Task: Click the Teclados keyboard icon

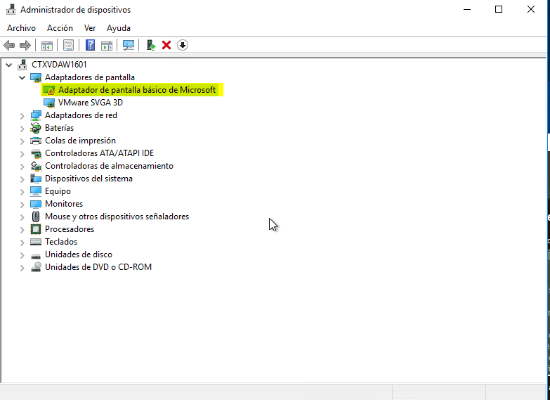Action: 36,242
